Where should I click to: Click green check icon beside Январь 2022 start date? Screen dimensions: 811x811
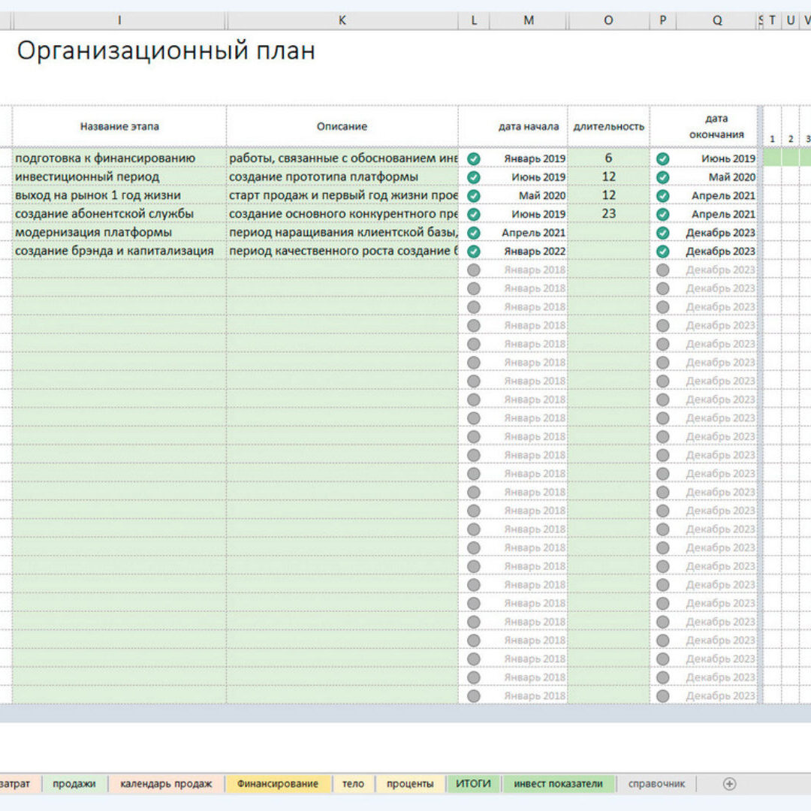(474, 252)
